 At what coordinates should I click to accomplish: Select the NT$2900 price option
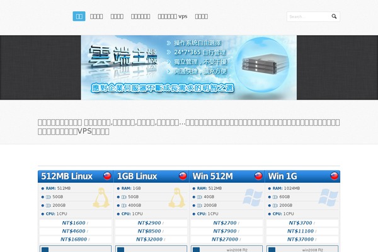[151, 223]
